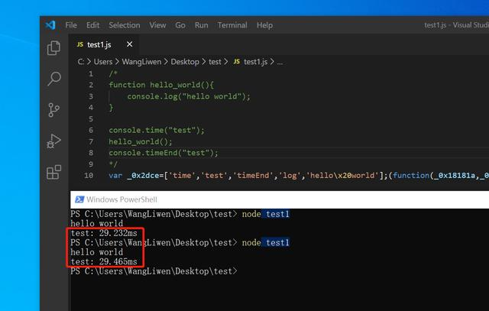
Task: Click line number 1 in gutter
Action: tap(91, 73)
